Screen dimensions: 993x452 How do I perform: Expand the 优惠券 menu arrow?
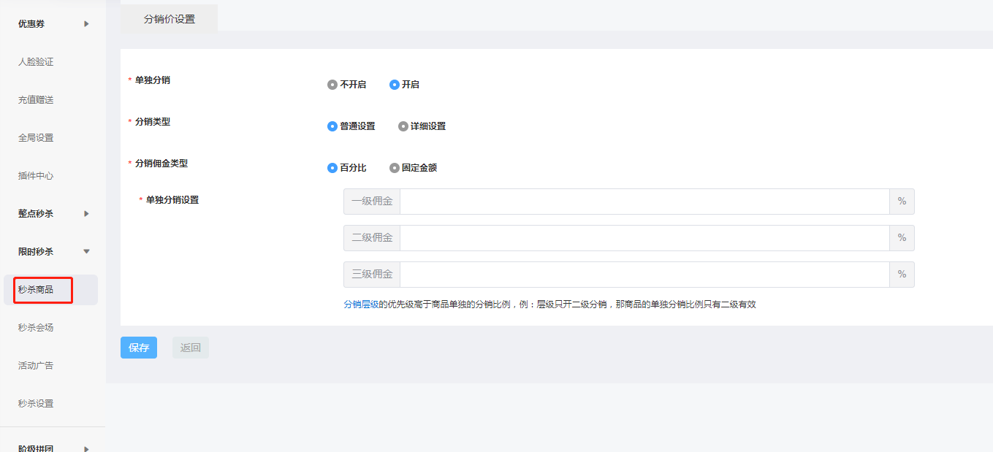tap(86, 24)
